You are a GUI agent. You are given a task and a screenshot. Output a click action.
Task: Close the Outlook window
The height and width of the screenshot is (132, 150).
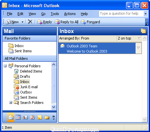144,6
